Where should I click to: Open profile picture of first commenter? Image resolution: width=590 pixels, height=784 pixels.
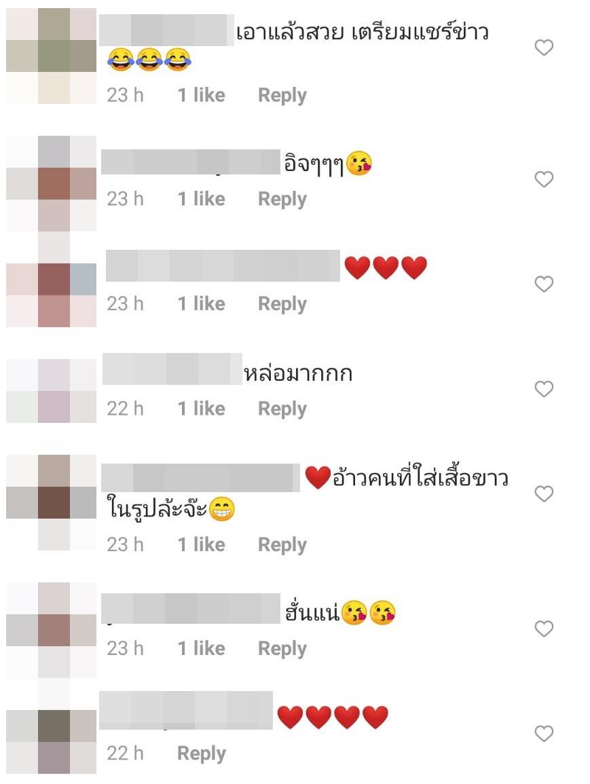[x=51, y=56]
